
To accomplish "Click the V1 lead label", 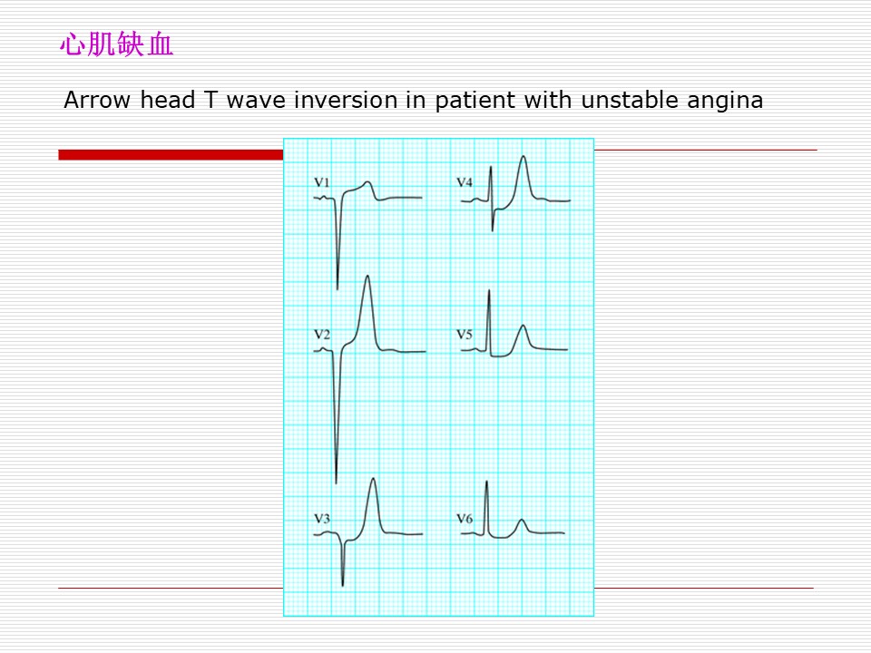I will [x=321, y=182].
